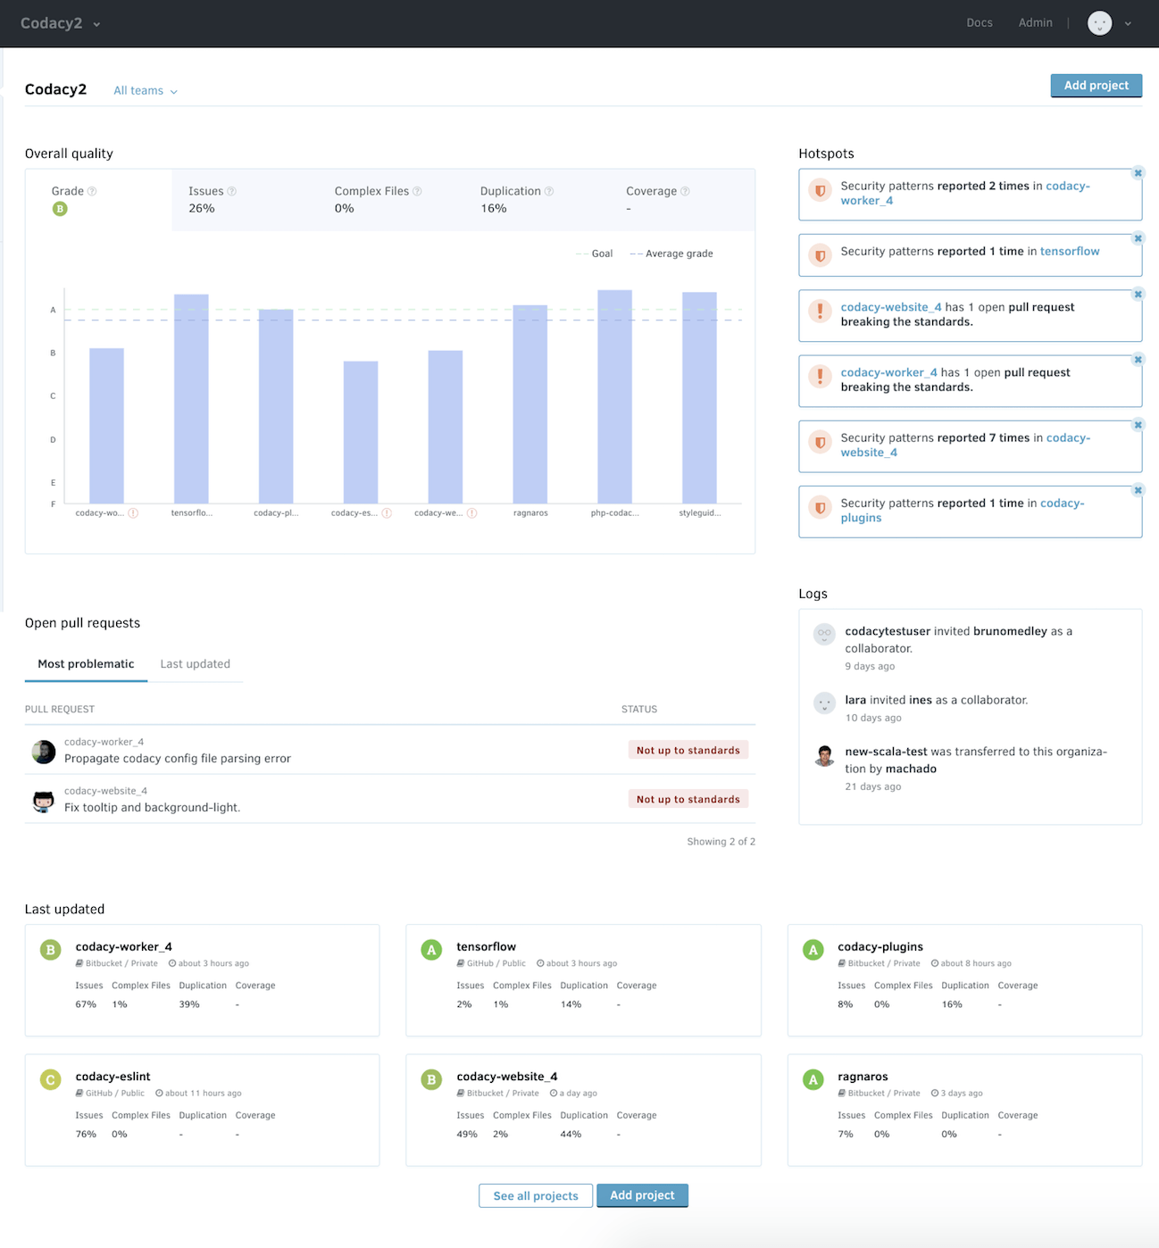Dismiss the tensorflow security hotspot
The height and width of the screenshot is (1248, 1159).
(1138, 238)
